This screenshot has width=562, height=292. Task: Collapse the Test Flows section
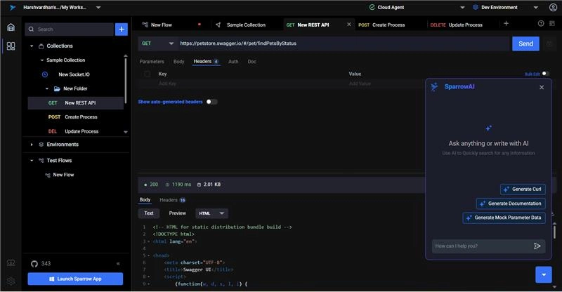[32, 161]
